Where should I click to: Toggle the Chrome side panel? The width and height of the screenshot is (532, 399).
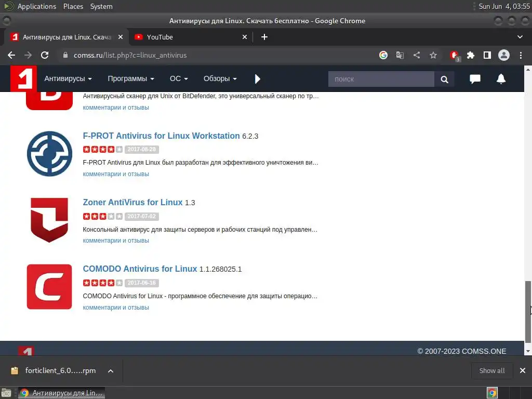pyautogui.click(x=487, y=55)
